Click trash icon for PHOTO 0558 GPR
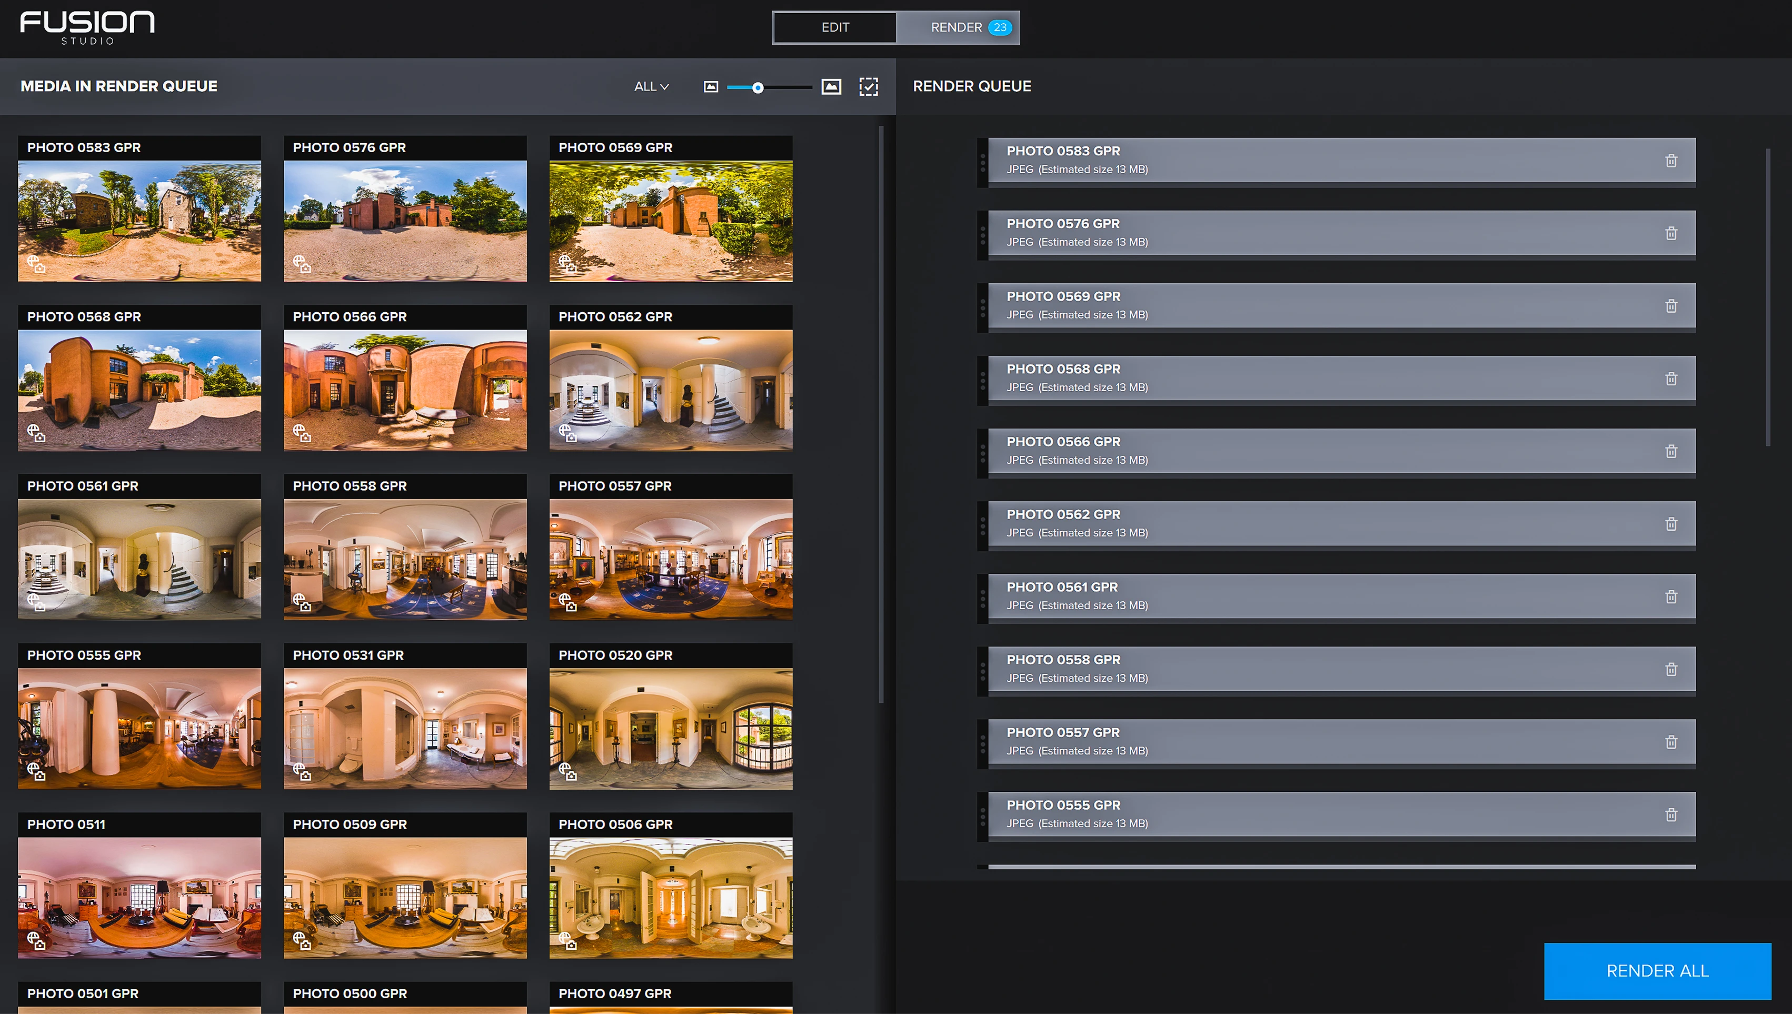Viewport: 1792px width, 1014px height. [1671, 669]
